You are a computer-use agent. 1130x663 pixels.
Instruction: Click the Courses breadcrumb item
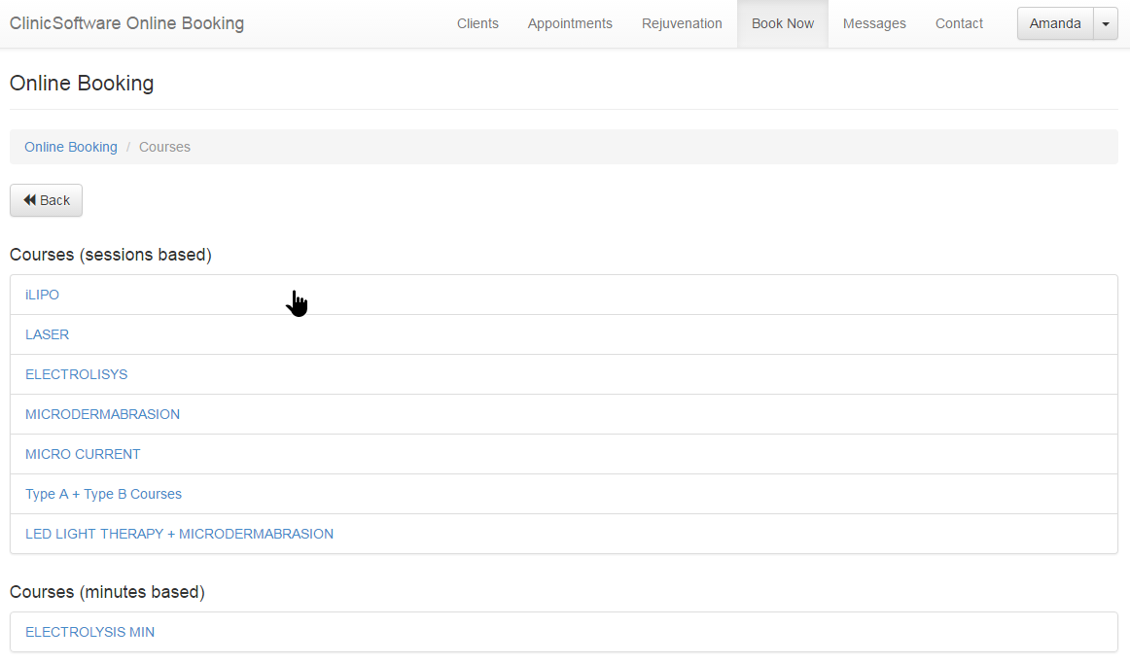(x=164, y=147)
